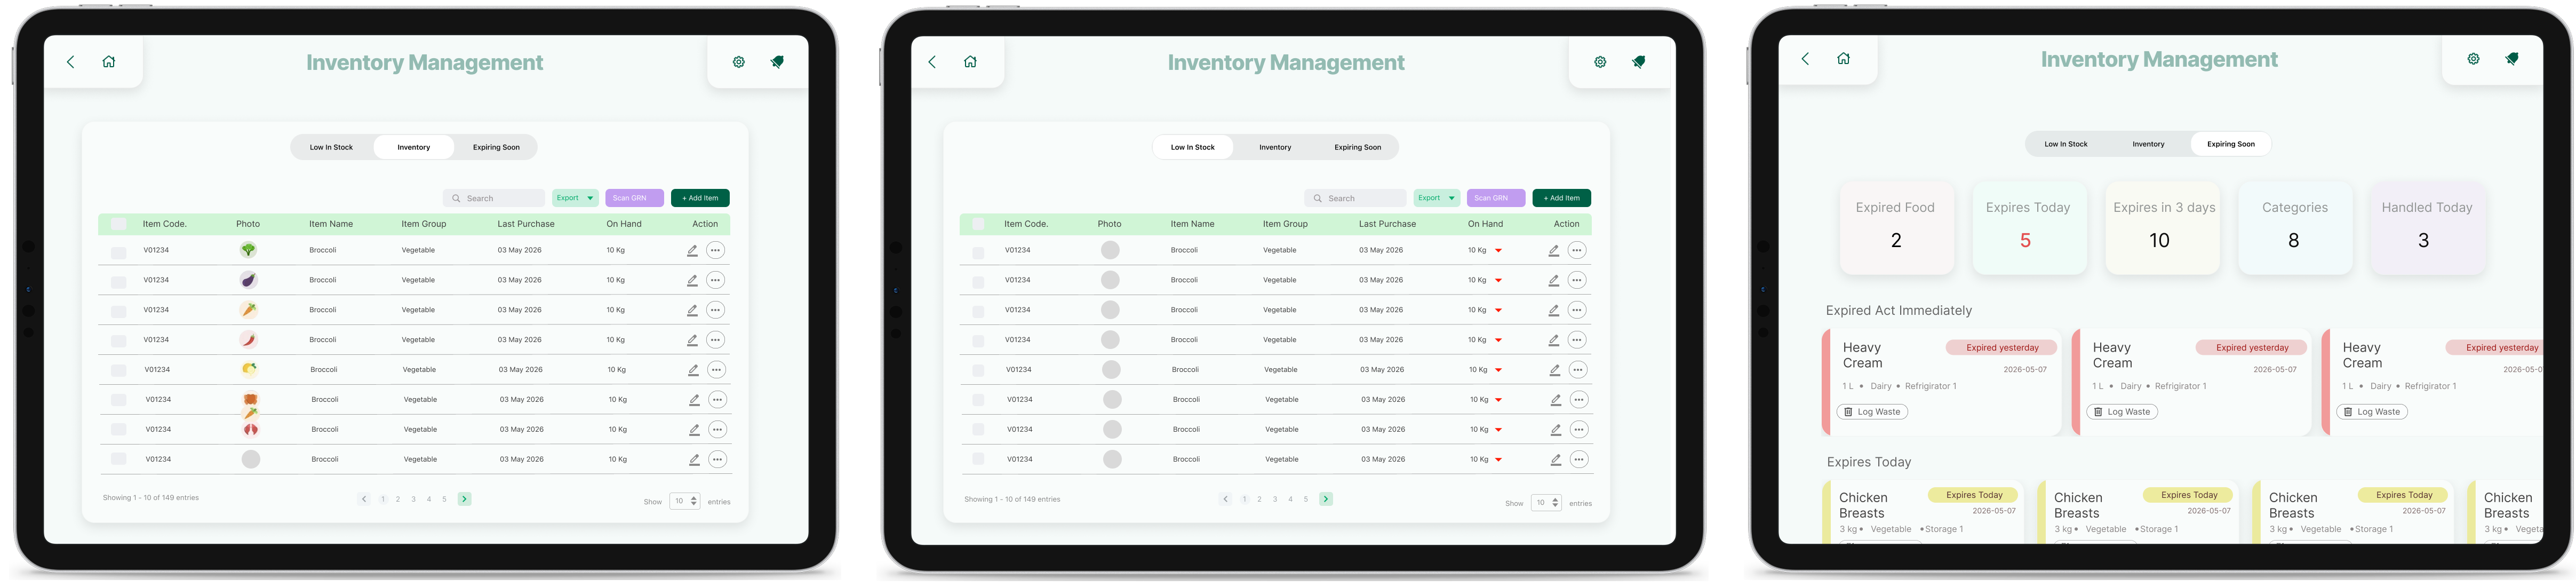
Task: Go to the previous page on the middle tablet
Action: coord(1225,499)
